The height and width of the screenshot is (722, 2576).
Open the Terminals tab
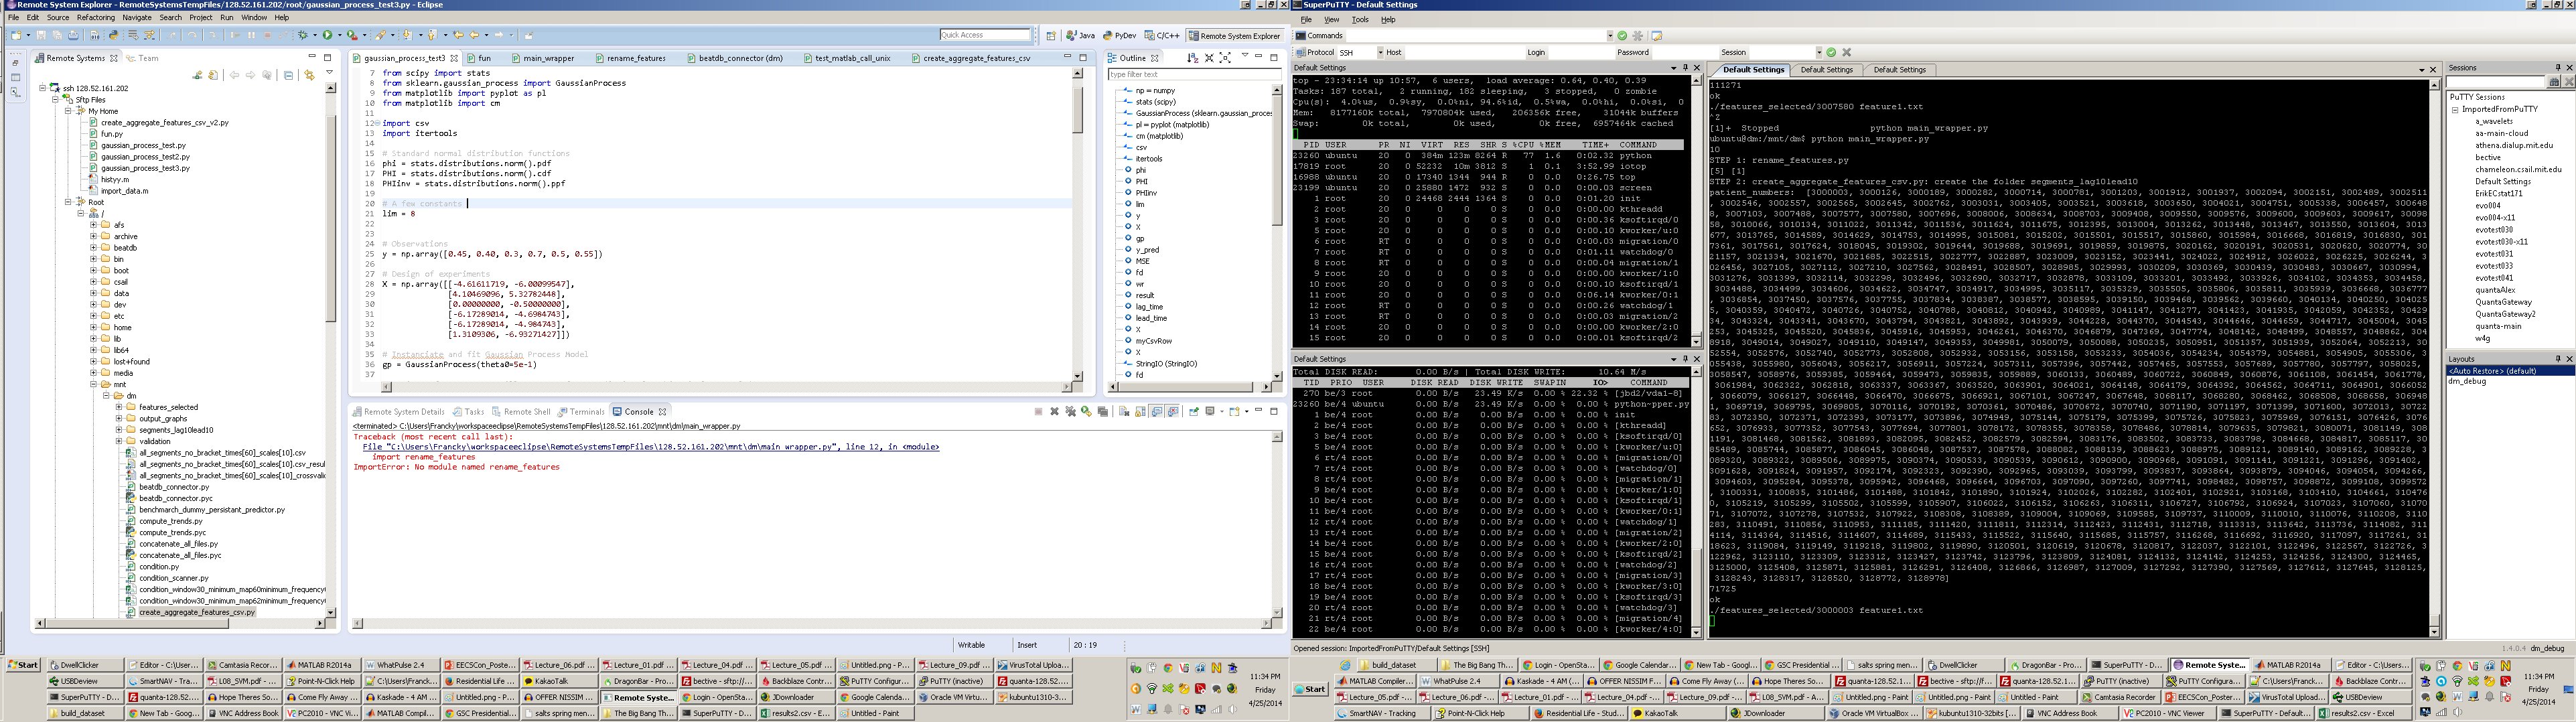[x=581, y=411]
